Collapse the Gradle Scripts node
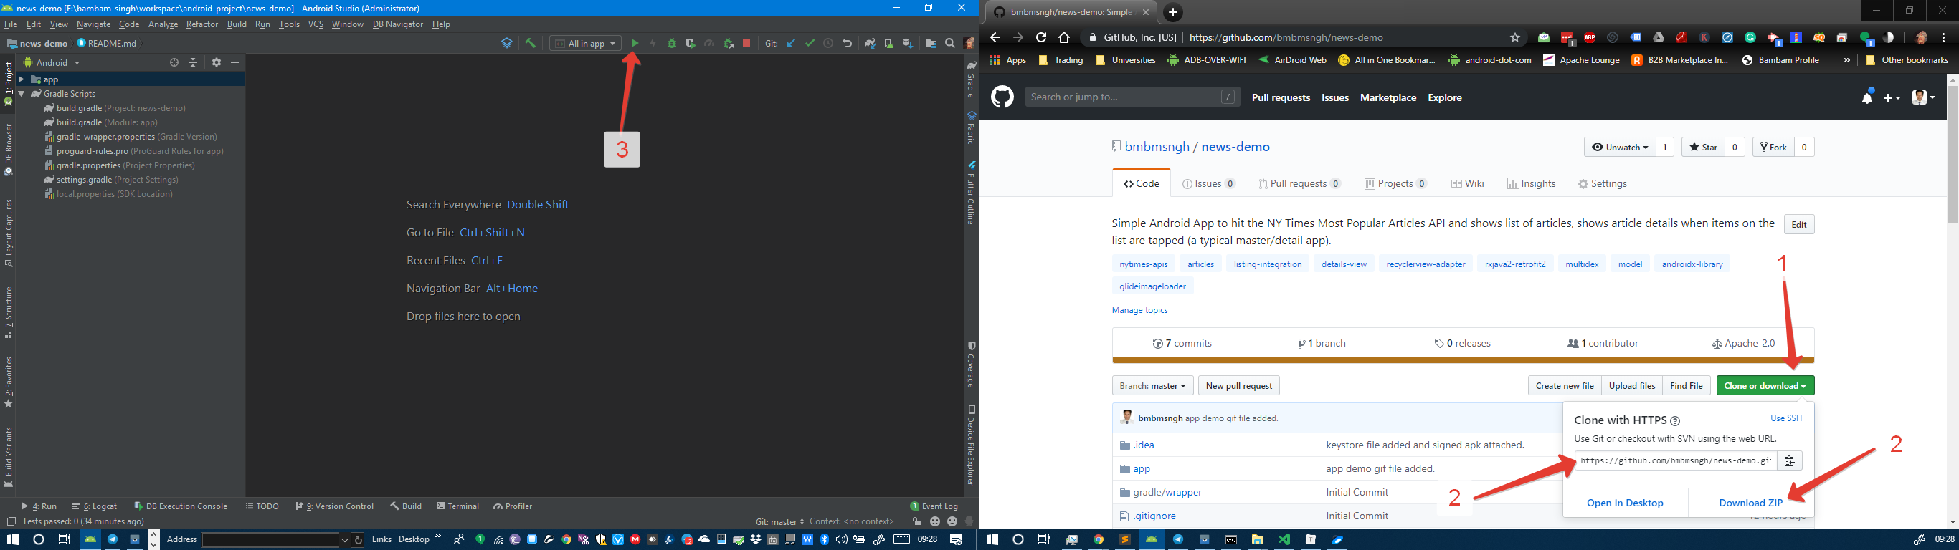 [x=22, y=93]
